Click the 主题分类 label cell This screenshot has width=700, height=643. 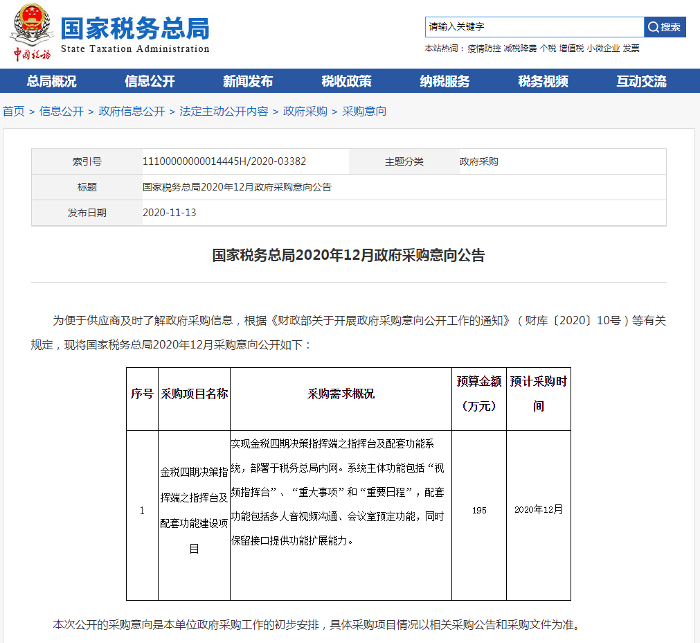tap(404, 161)
